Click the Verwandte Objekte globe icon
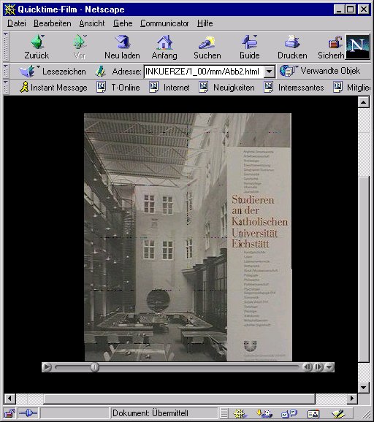 click(x=288, y=71)
